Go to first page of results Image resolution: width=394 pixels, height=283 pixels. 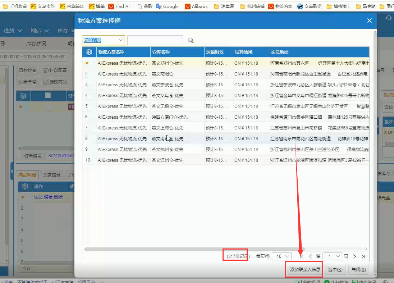click(x=302, y=256)
